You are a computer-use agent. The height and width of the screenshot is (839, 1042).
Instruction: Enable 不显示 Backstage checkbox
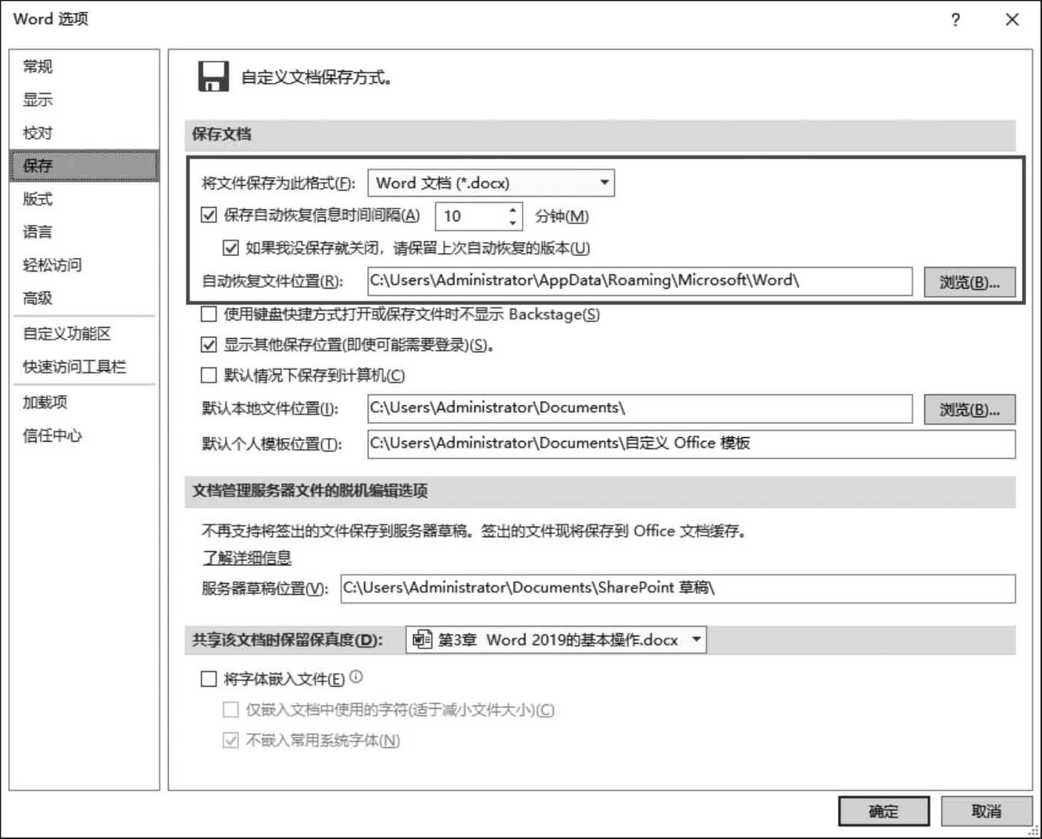(209, 314)
